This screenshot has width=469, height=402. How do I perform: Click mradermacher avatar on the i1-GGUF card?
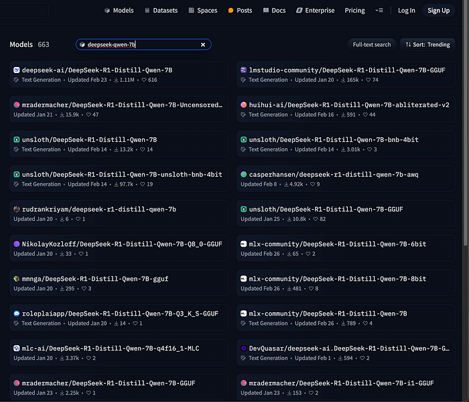tap(244, 383)
